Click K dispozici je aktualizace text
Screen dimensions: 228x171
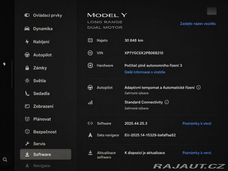click(145, 153)
